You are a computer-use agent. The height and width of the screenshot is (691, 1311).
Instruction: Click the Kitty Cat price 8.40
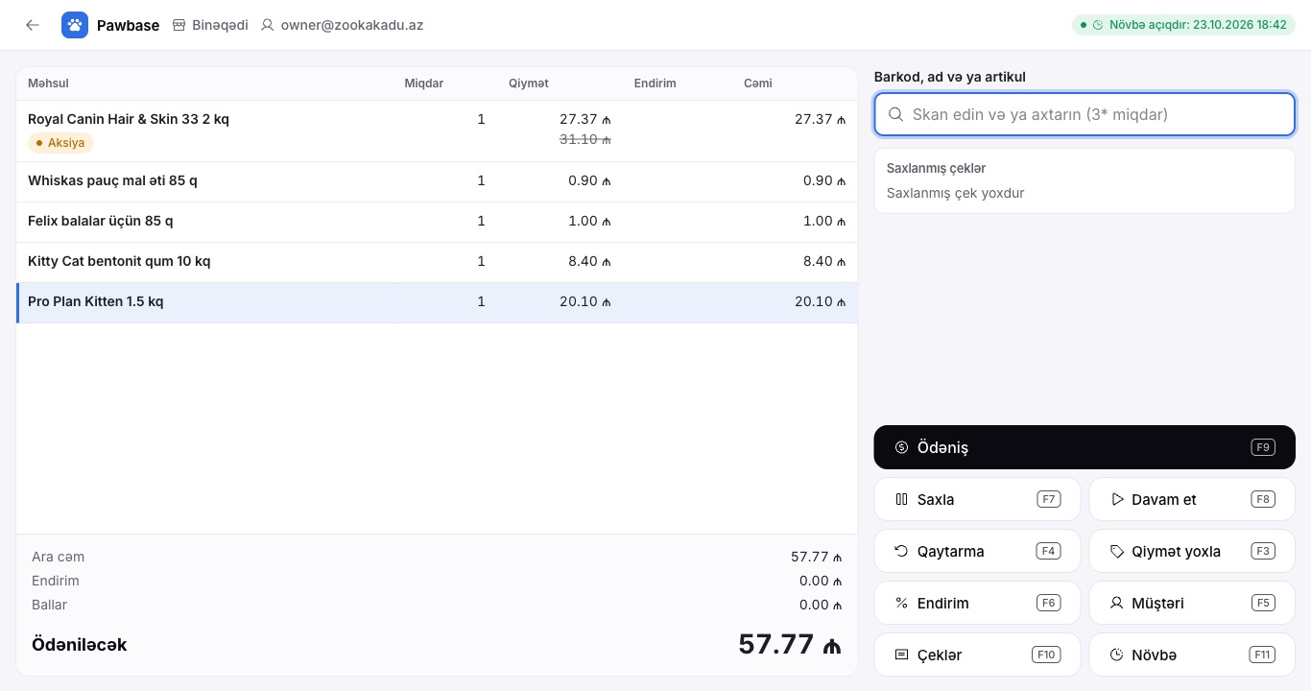pos(589,261)
